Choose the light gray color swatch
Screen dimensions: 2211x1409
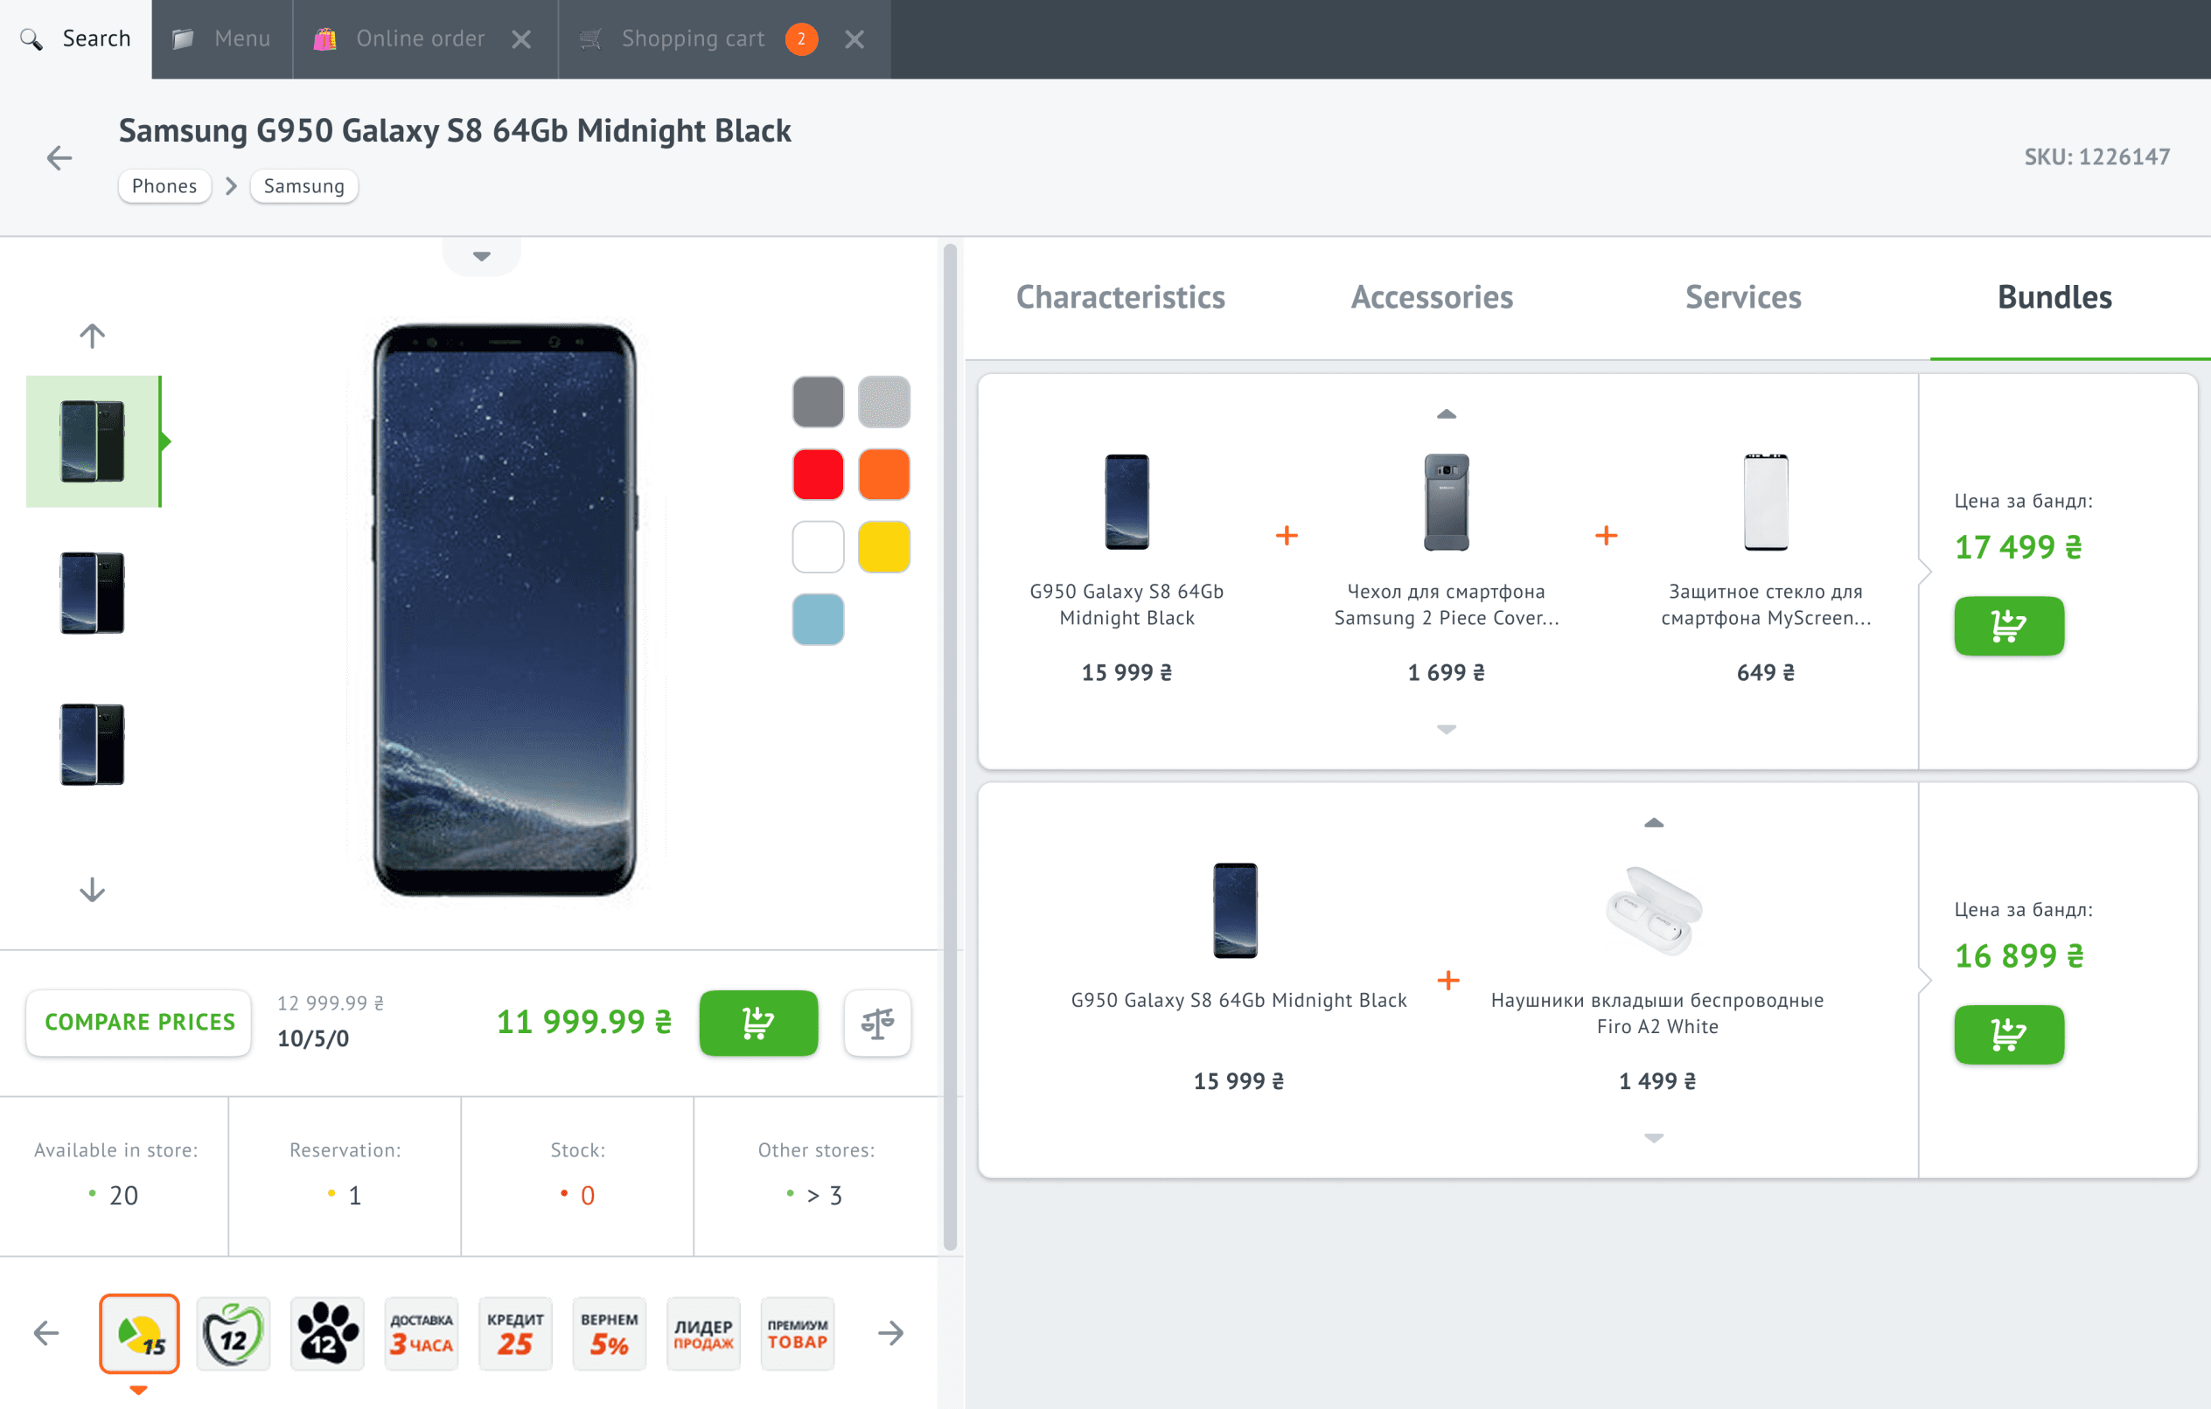[884, 402]
